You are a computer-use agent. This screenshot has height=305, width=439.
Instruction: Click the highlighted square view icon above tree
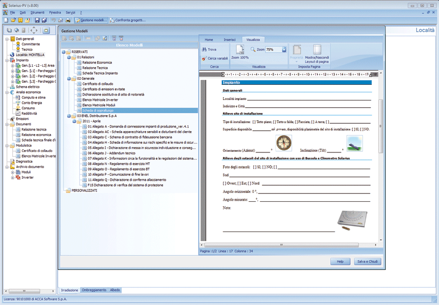point(46,30)
